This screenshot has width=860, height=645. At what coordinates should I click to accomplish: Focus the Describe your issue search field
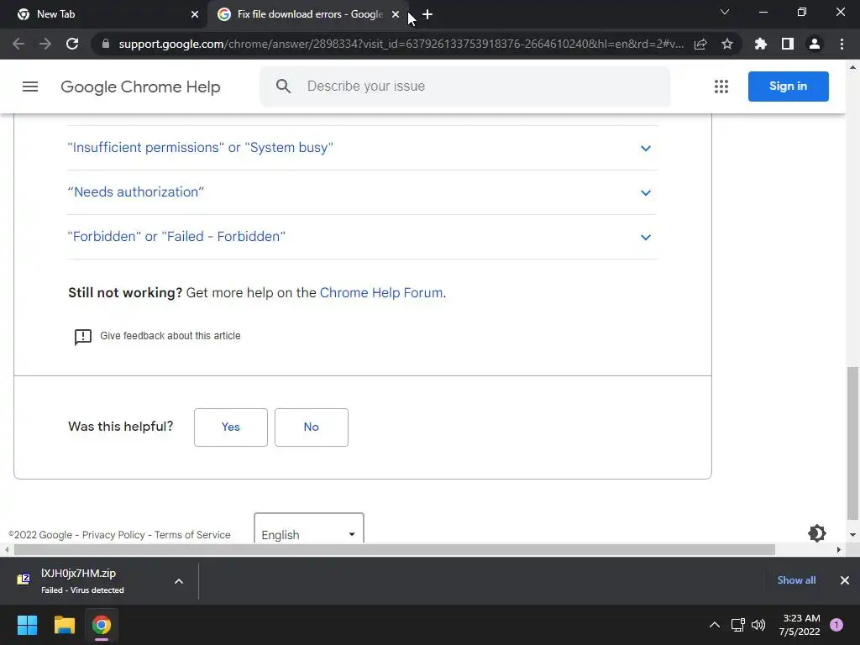pyautogui.click(x=465, y=87)
